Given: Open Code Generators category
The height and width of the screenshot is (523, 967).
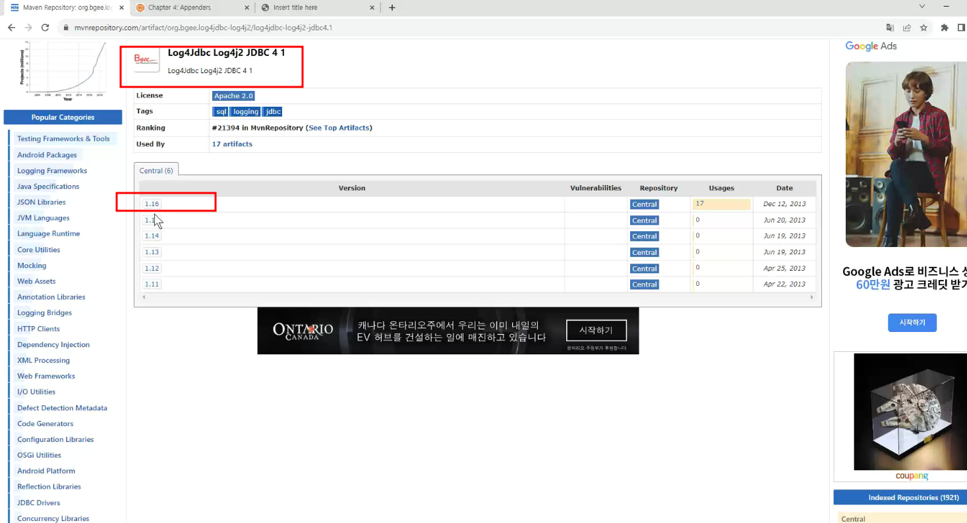Looking at the screenshot, I should coord(45,424).
